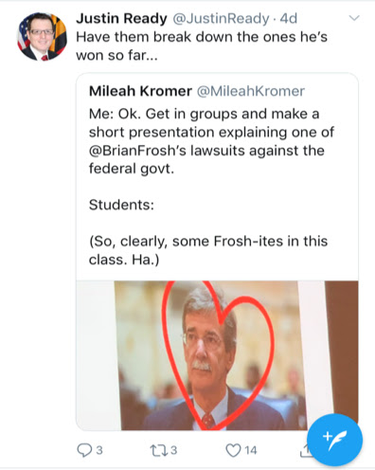This screenshot has height=470, width=375.
Task: Open the @BrianFrosh mention link
Action: coord(137,151)
